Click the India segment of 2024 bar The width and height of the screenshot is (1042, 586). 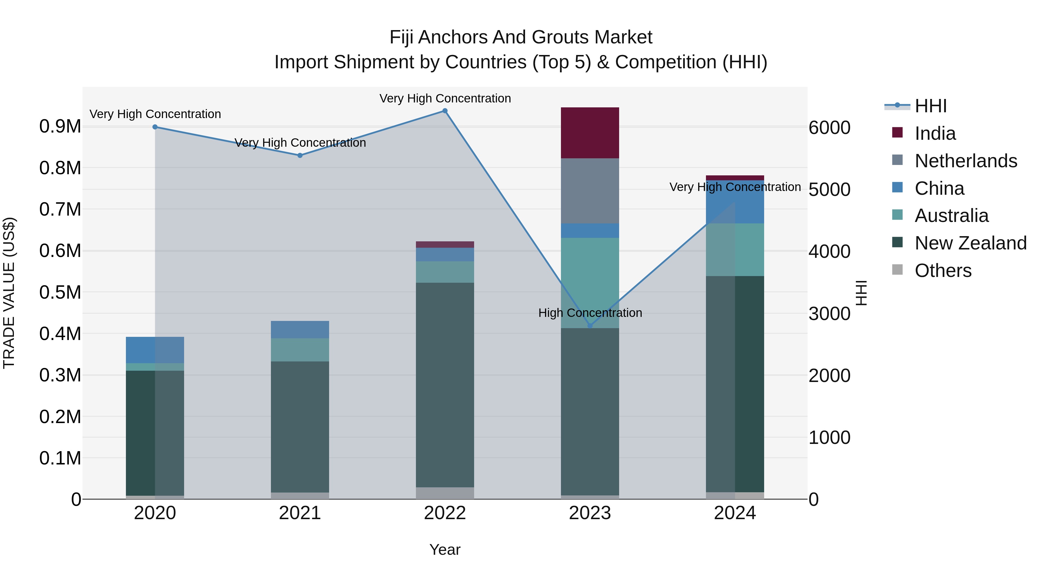(735, 178)
